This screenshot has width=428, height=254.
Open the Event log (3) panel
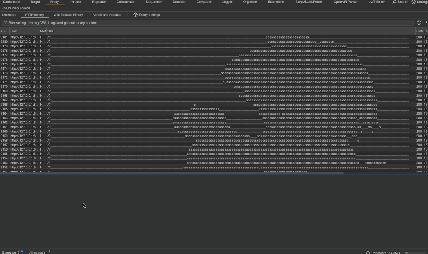point(11,253)
